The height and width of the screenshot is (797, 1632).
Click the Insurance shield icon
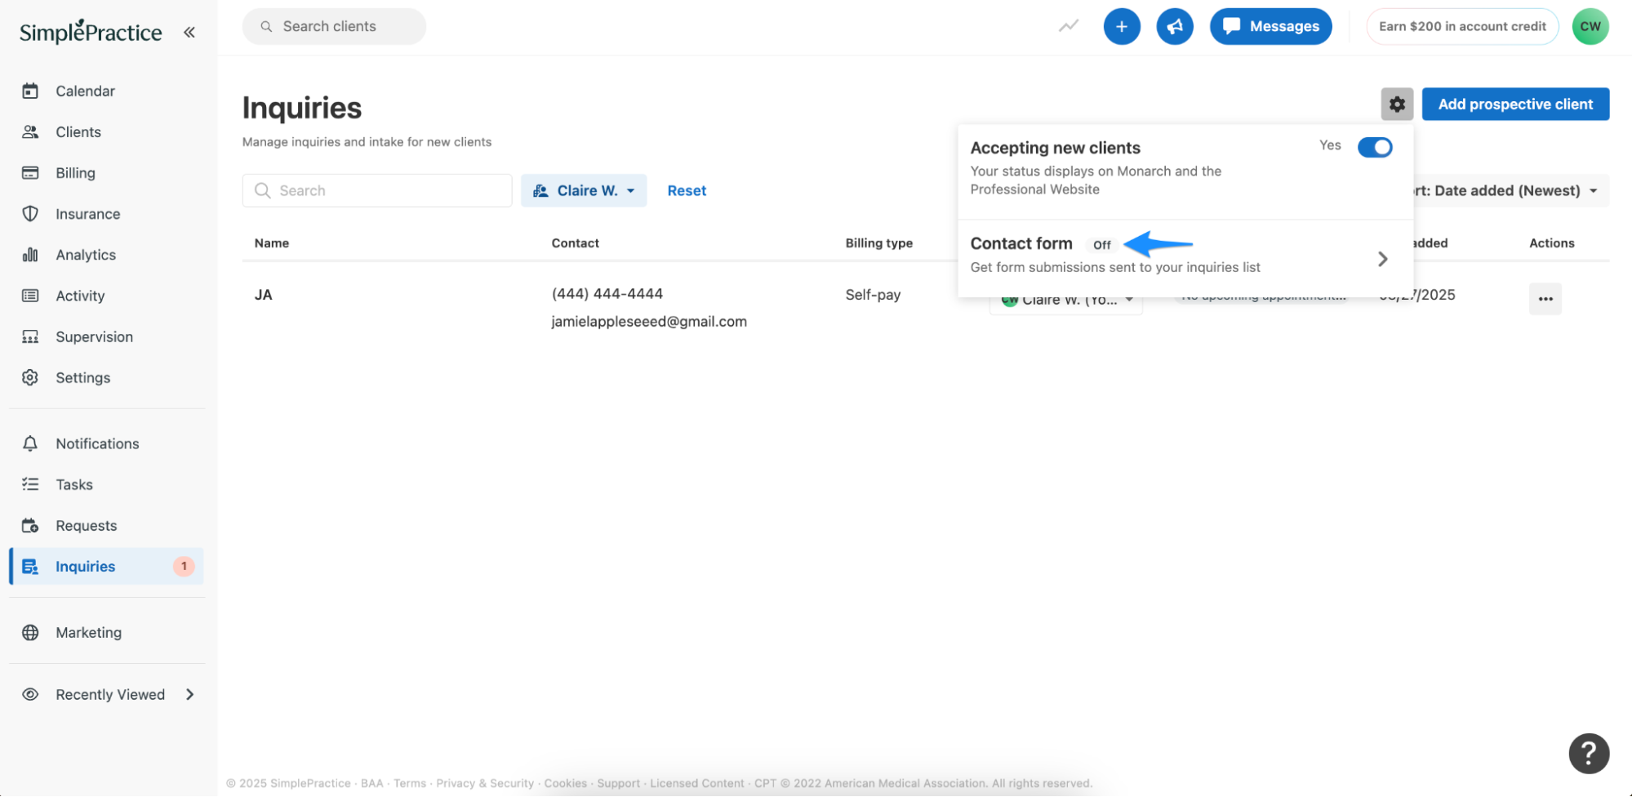pyautogui.click(x=30, y=214)
